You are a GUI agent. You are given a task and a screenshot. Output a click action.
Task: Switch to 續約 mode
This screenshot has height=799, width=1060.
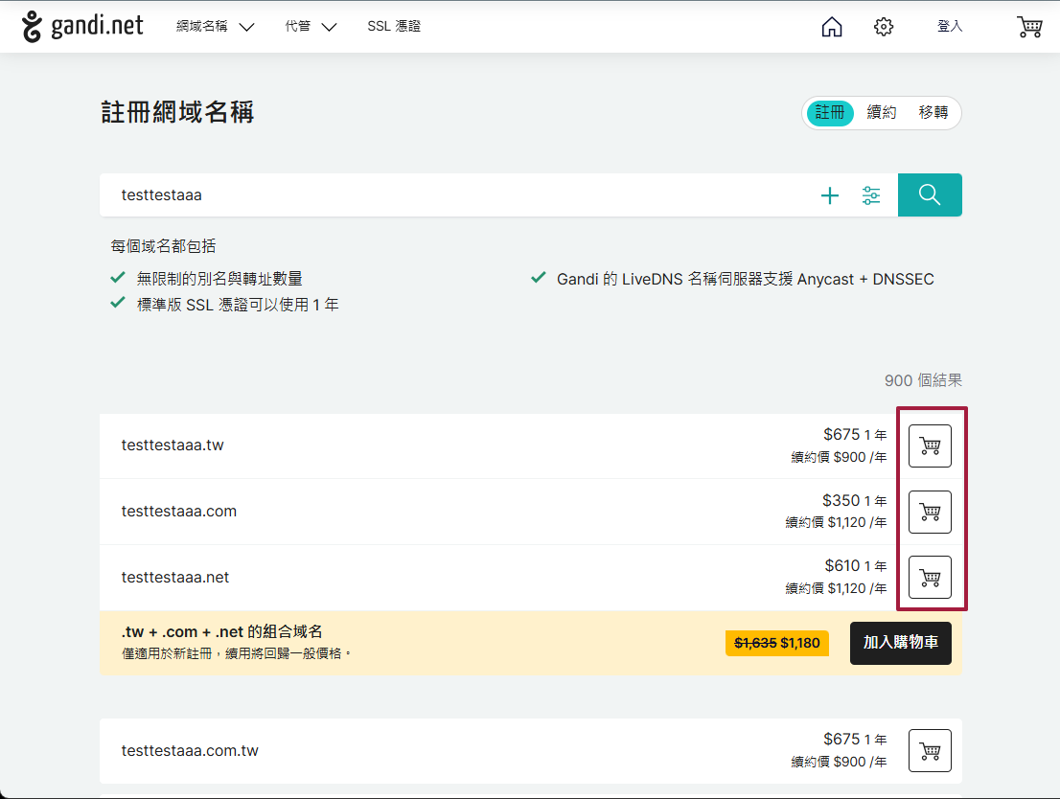coord(881,113)
